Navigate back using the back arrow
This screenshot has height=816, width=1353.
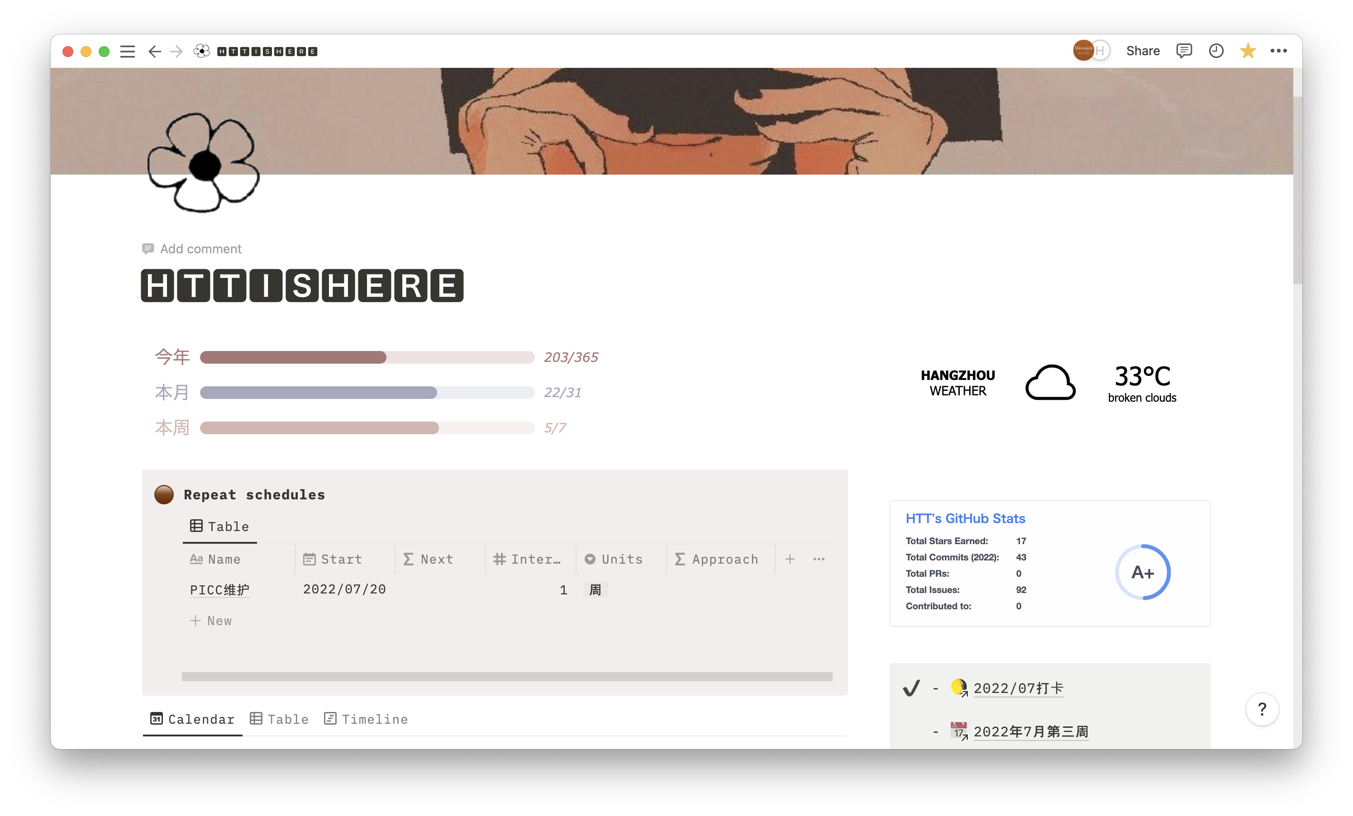tap(154, 51)
